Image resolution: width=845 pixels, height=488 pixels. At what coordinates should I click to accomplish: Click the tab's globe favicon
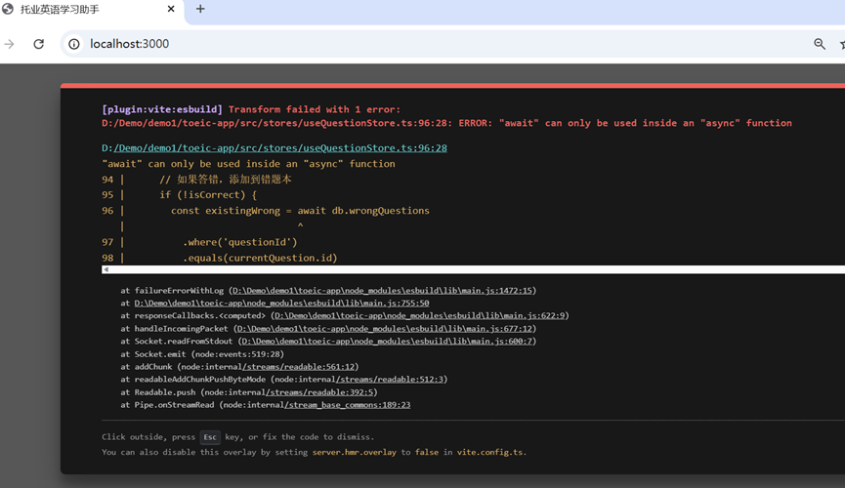click(9, 10)
